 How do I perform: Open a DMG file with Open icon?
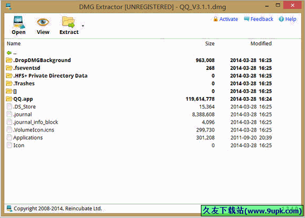click(19, 22)
